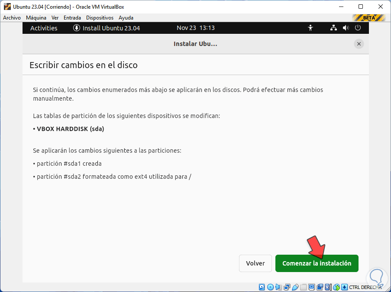
Task: Click Comenzar la instalación button
Action: [317, 263]
